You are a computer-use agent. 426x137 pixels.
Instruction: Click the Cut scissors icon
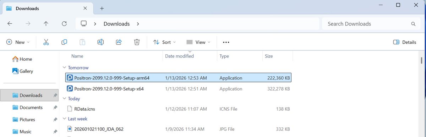(x=46, y=42)
